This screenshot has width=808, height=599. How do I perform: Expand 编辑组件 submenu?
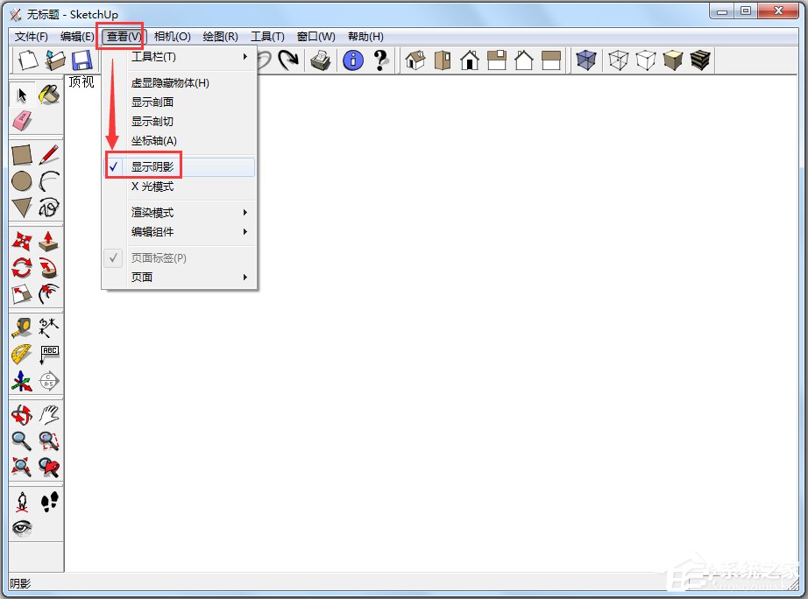[x=180, y=232]
